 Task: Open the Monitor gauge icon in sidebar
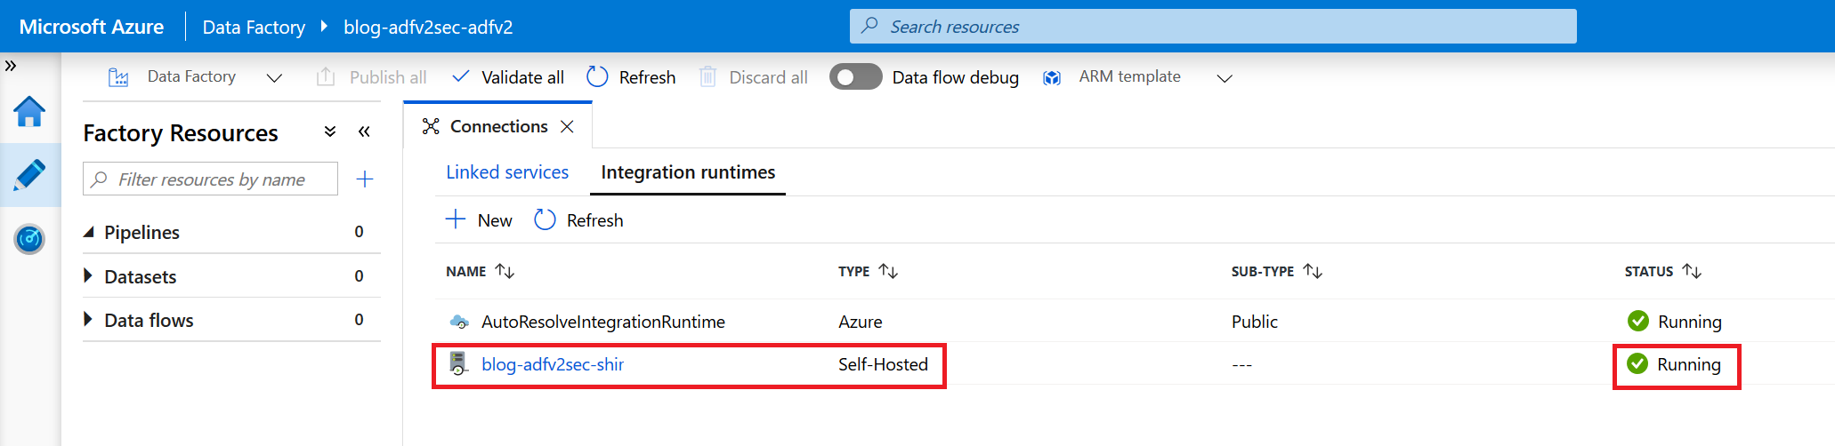coord(29,238)
